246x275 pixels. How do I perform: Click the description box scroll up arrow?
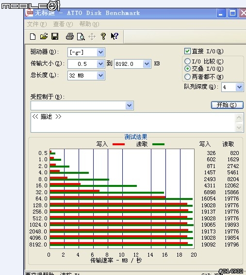click(x=239, y=117)
